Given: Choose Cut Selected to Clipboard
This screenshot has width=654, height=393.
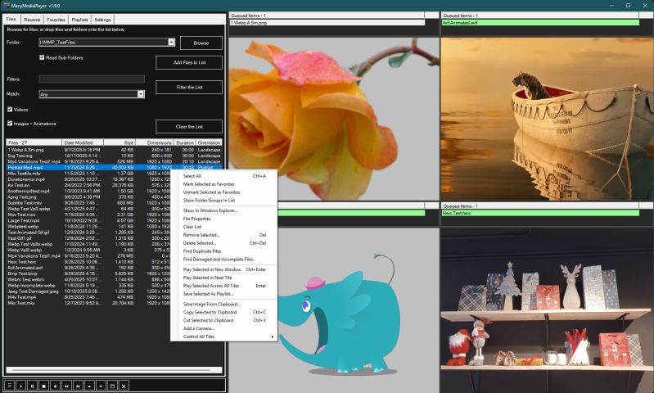Looking at the screenshot, I should coord(224,320).
